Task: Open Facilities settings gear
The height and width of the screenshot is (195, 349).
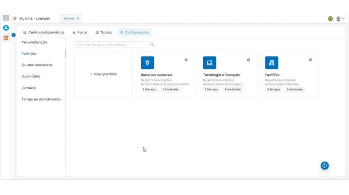Action: (311, 60)
